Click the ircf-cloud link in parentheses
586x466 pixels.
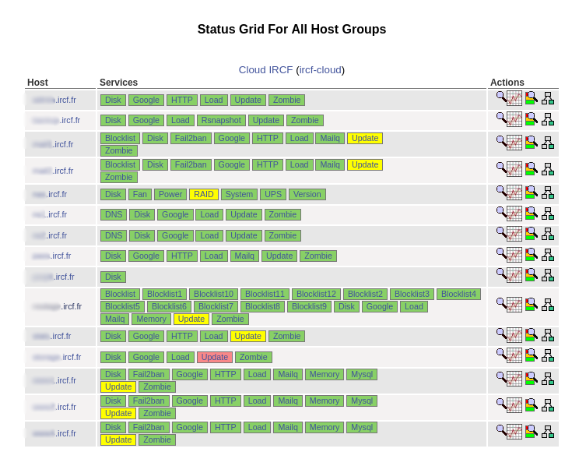[x=320, y=70]
